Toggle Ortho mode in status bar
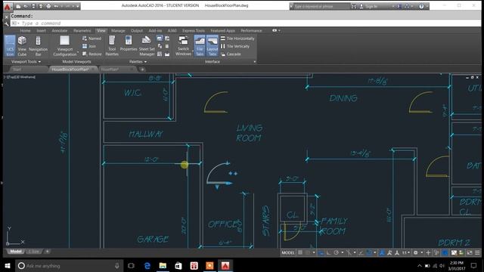The height and width of the screenshot is (272, 484). pyautogui.click(x=329, y=252)
